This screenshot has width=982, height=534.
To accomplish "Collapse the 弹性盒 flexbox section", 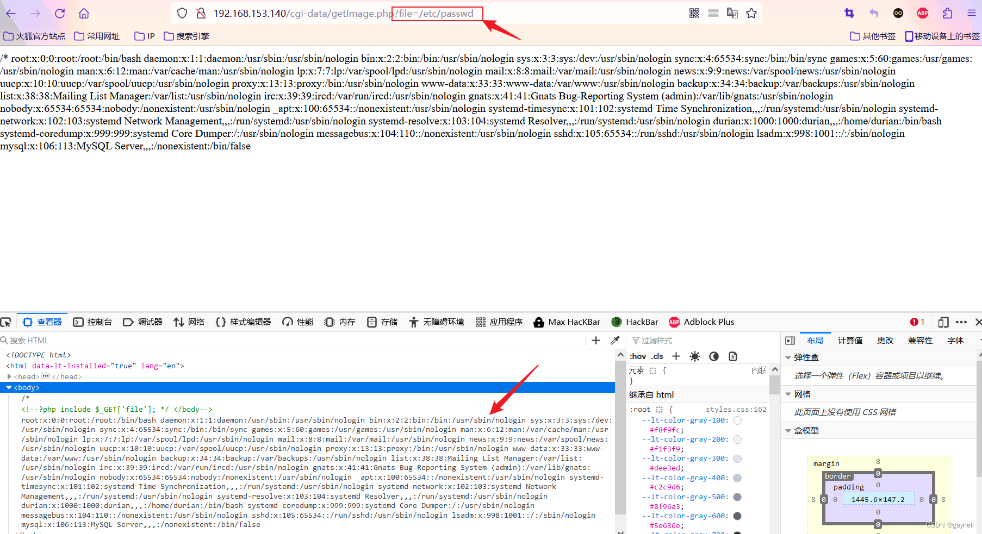I will pyautogui.click(x=788, y=357).
